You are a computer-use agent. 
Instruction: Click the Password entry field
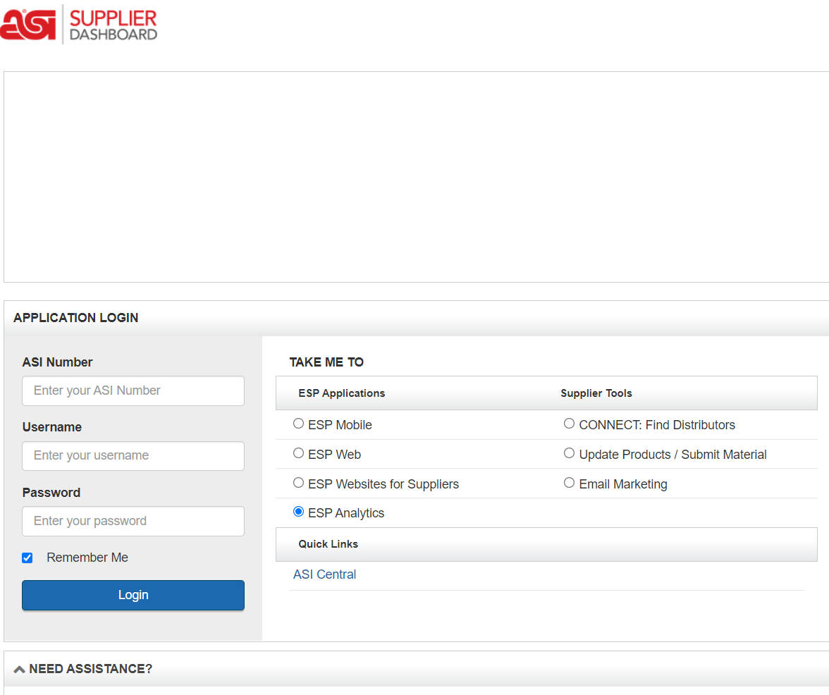pos(133,521)
